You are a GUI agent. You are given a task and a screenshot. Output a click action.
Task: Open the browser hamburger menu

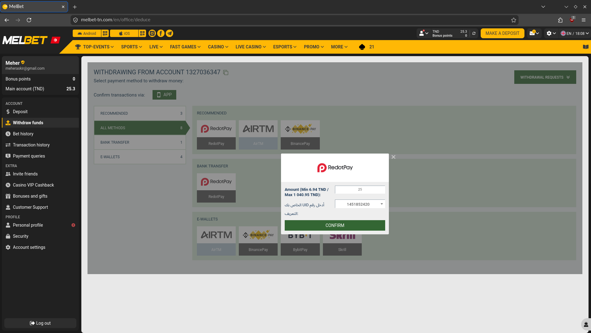click(584, 20)
